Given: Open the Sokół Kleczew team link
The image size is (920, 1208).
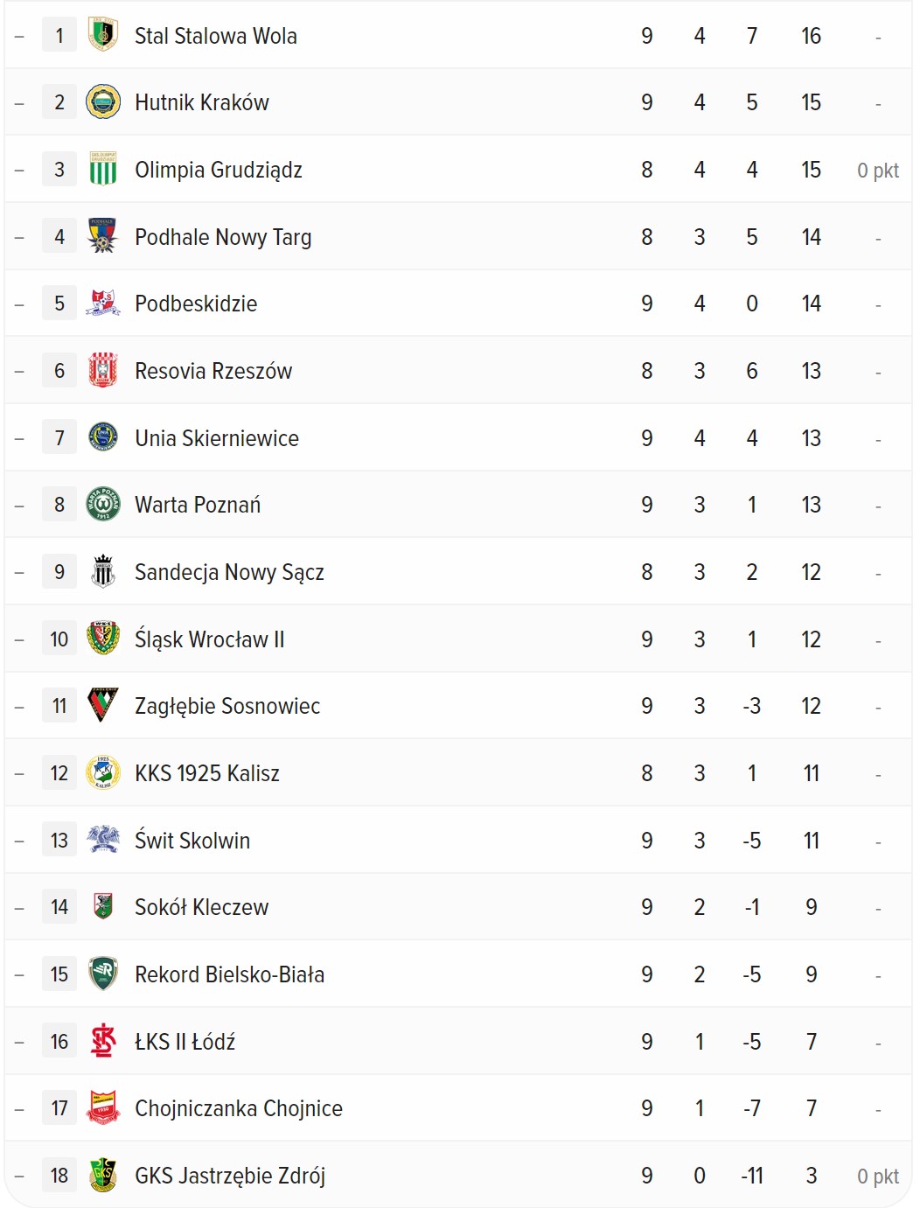Looking at the screenshot, I should pos(201,907).
